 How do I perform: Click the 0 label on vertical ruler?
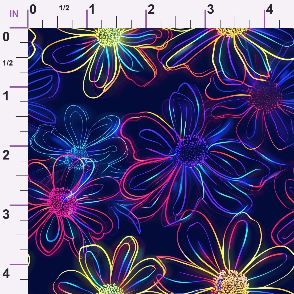click(x=6, y=36)
